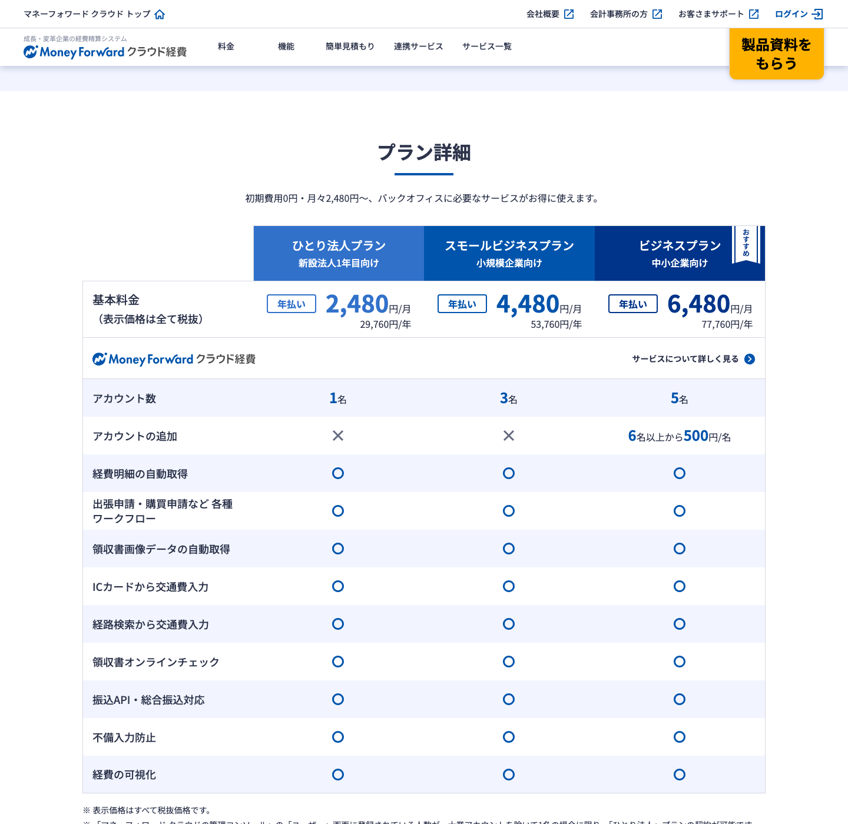Click the circle for 領収書オンラインチェック under ひとり法人プラン
Screen dimensions: 848x824
[338, 662]
